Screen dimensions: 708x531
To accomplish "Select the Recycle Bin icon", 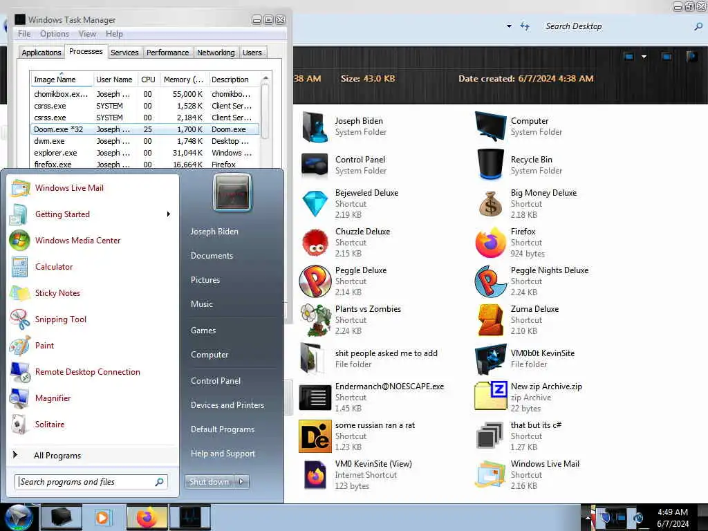I will [x=490, y=165].
